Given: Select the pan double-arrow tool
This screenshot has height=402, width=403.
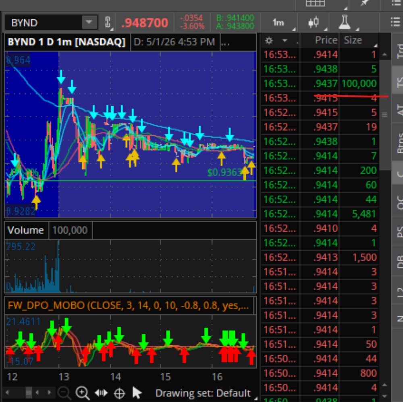Looking at the screenshot, I should click(x=101, y=393).
